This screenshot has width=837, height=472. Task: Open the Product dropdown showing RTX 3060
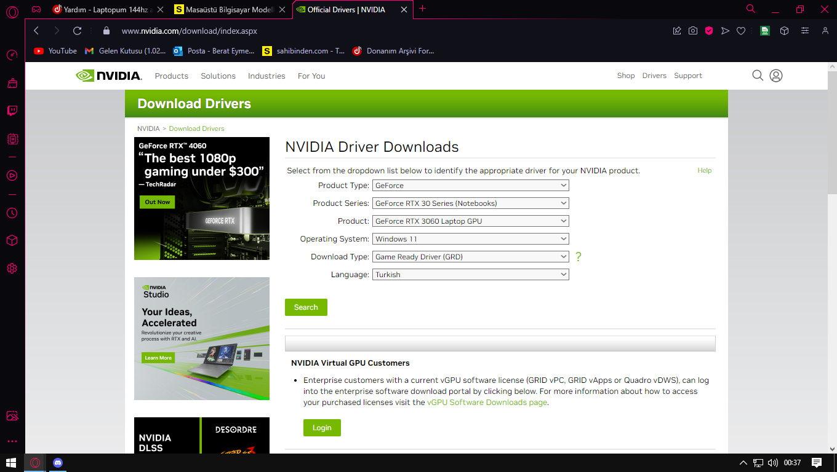(471, 221)
